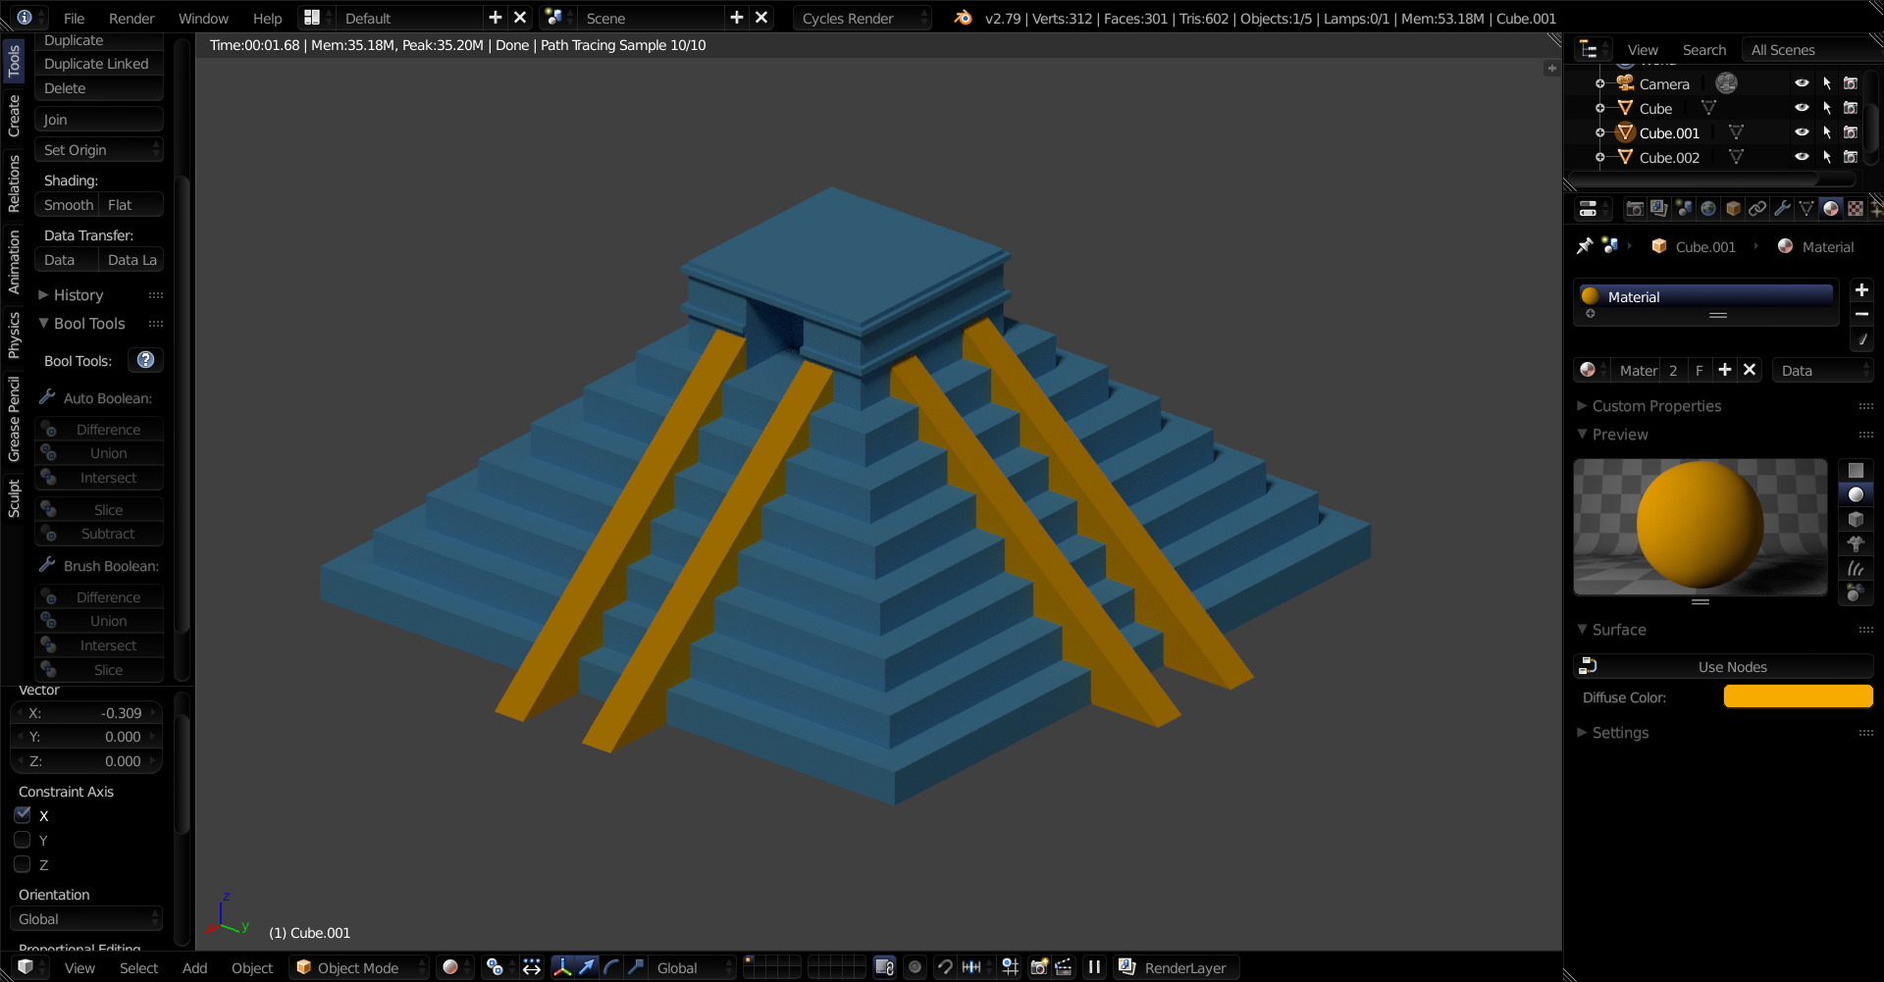Open Render properties camera tab
The height and width of the screenshot is (982, 1884).
[x=1635, y=208]
